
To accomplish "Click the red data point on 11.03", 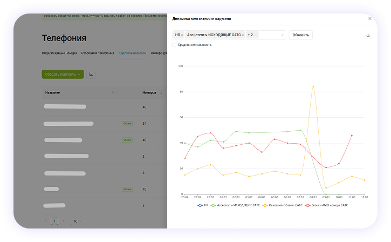I will [352, 136].
